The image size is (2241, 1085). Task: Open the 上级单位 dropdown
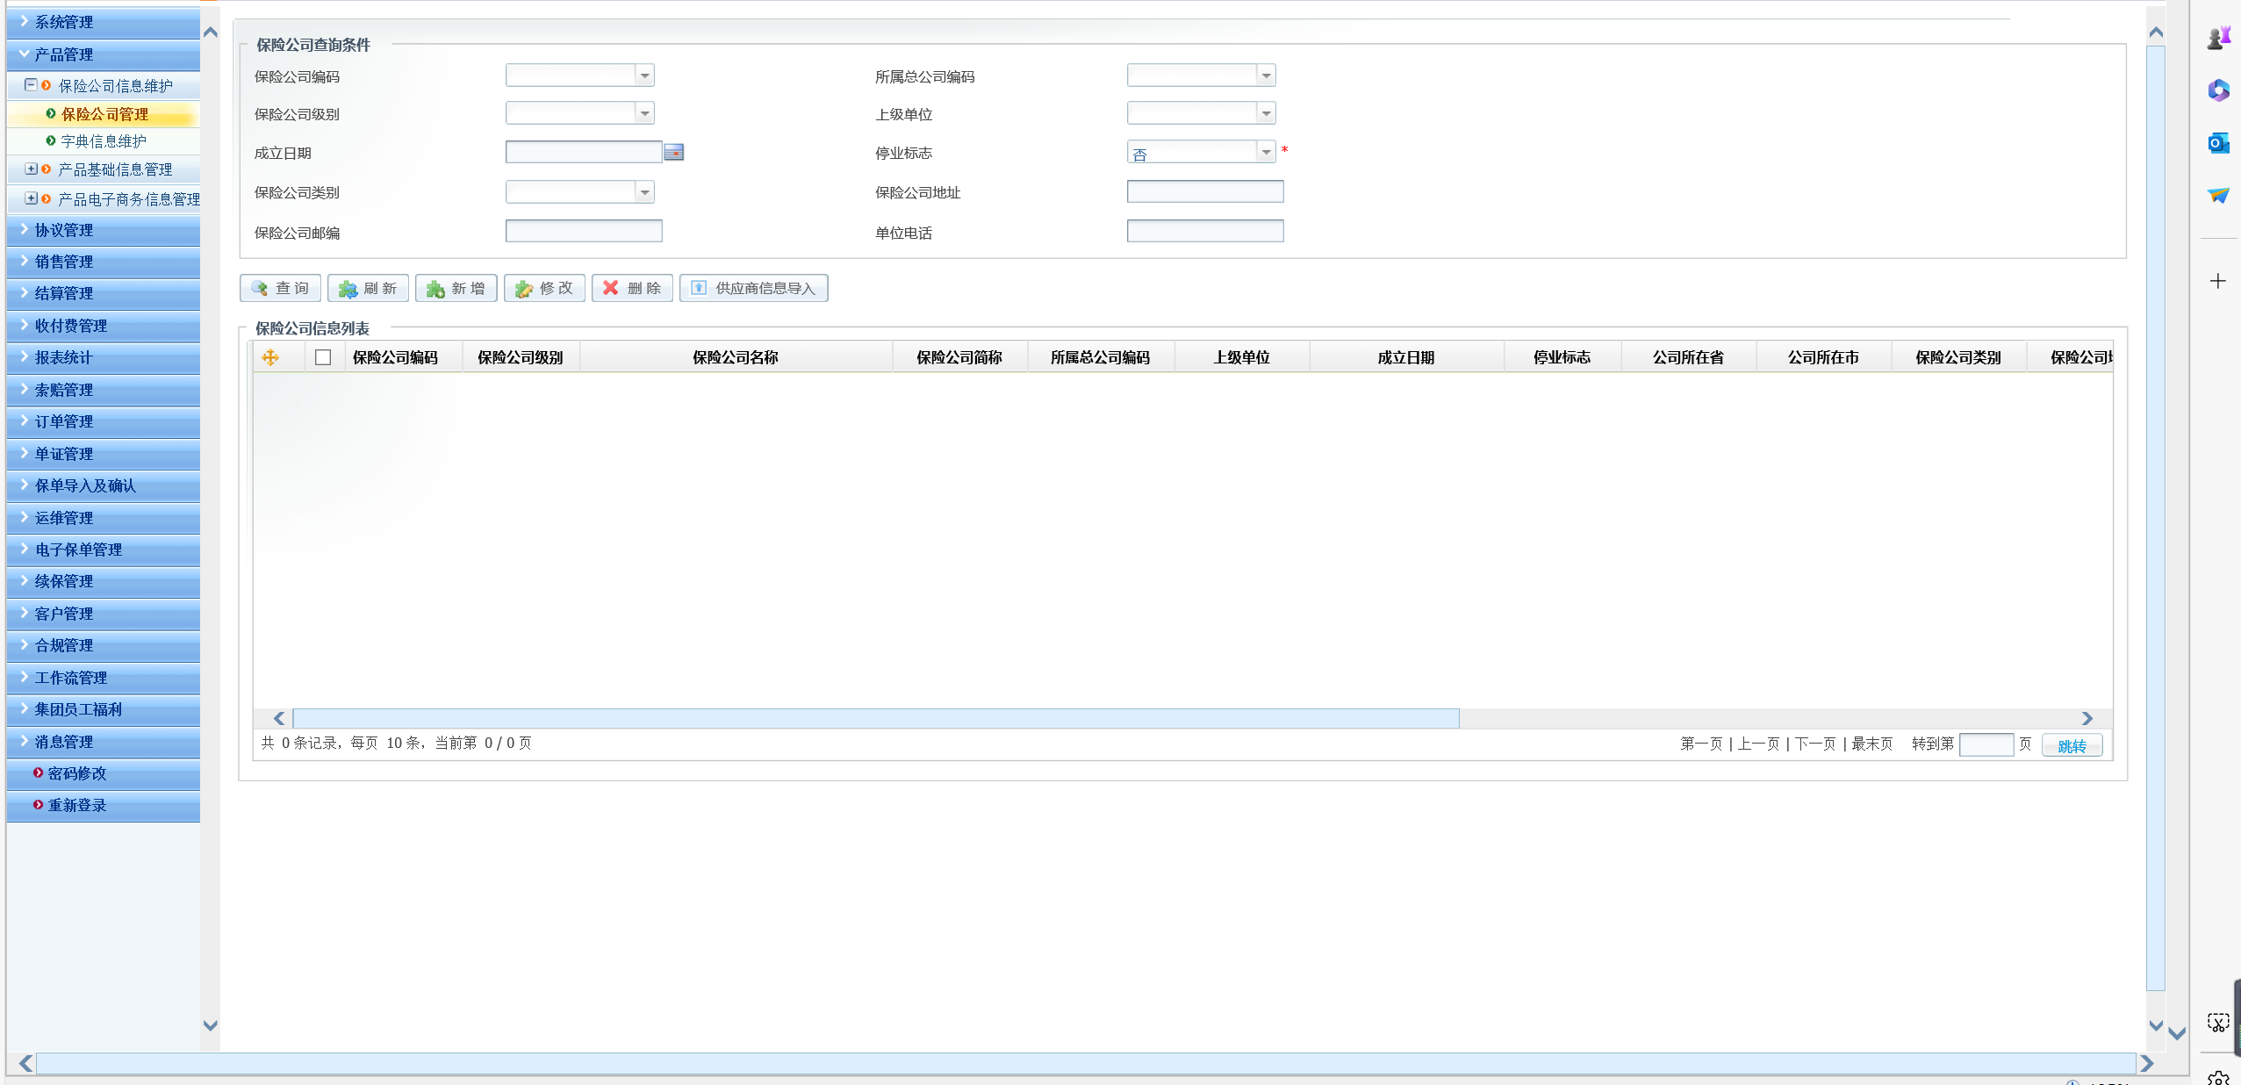click(x=1266, y=113)
